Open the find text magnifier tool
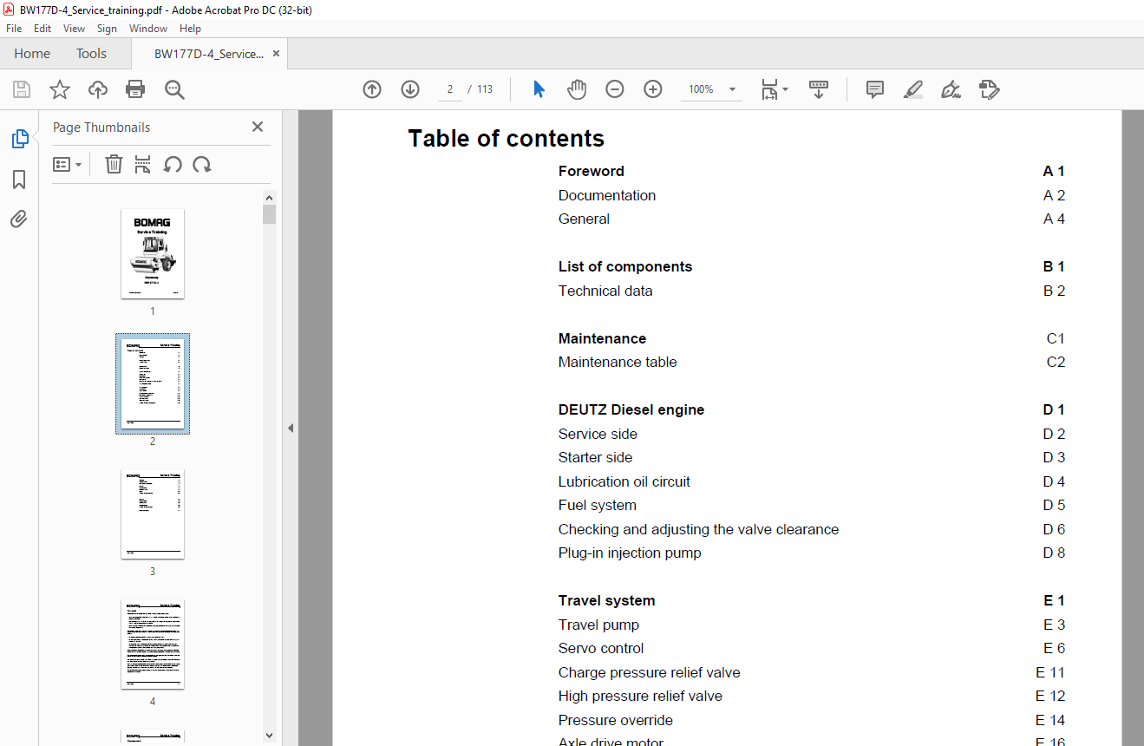Viewport: 1144px width, 746px height. [x=174, y=89]
